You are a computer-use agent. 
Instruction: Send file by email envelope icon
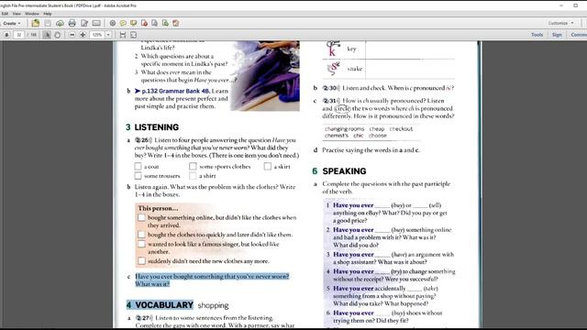coord(96,23)
